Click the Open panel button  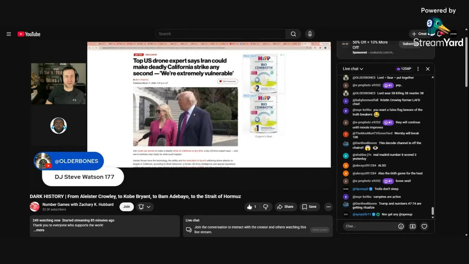[320, 230]
